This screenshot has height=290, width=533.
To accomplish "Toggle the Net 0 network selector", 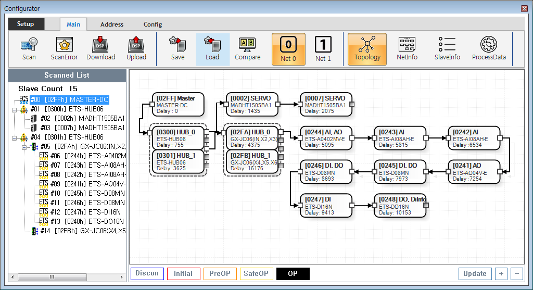I will [288, 49].
